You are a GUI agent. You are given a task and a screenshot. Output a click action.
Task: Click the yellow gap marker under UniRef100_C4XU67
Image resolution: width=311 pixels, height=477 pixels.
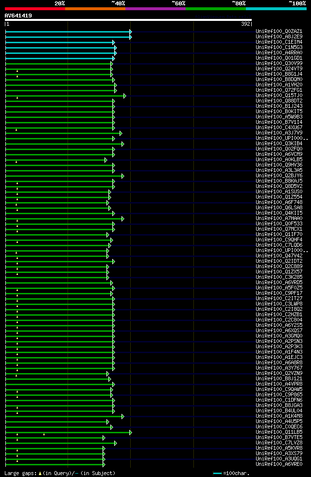pos(17,130)
